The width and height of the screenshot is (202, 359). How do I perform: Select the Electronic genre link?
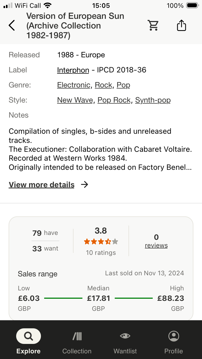click(x=74, y=85)
